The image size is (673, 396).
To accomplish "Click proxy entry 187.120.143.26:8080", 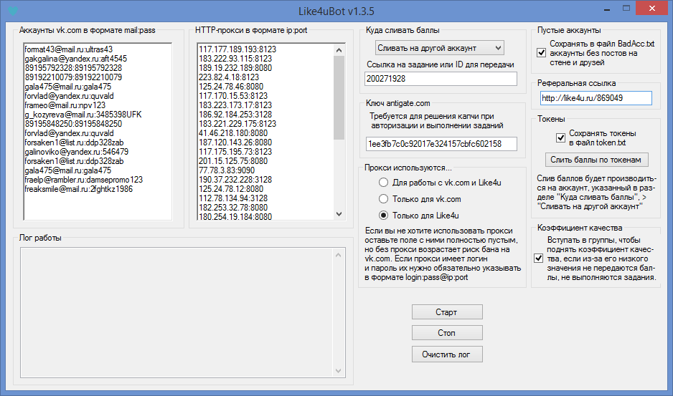I will (235, 143).
